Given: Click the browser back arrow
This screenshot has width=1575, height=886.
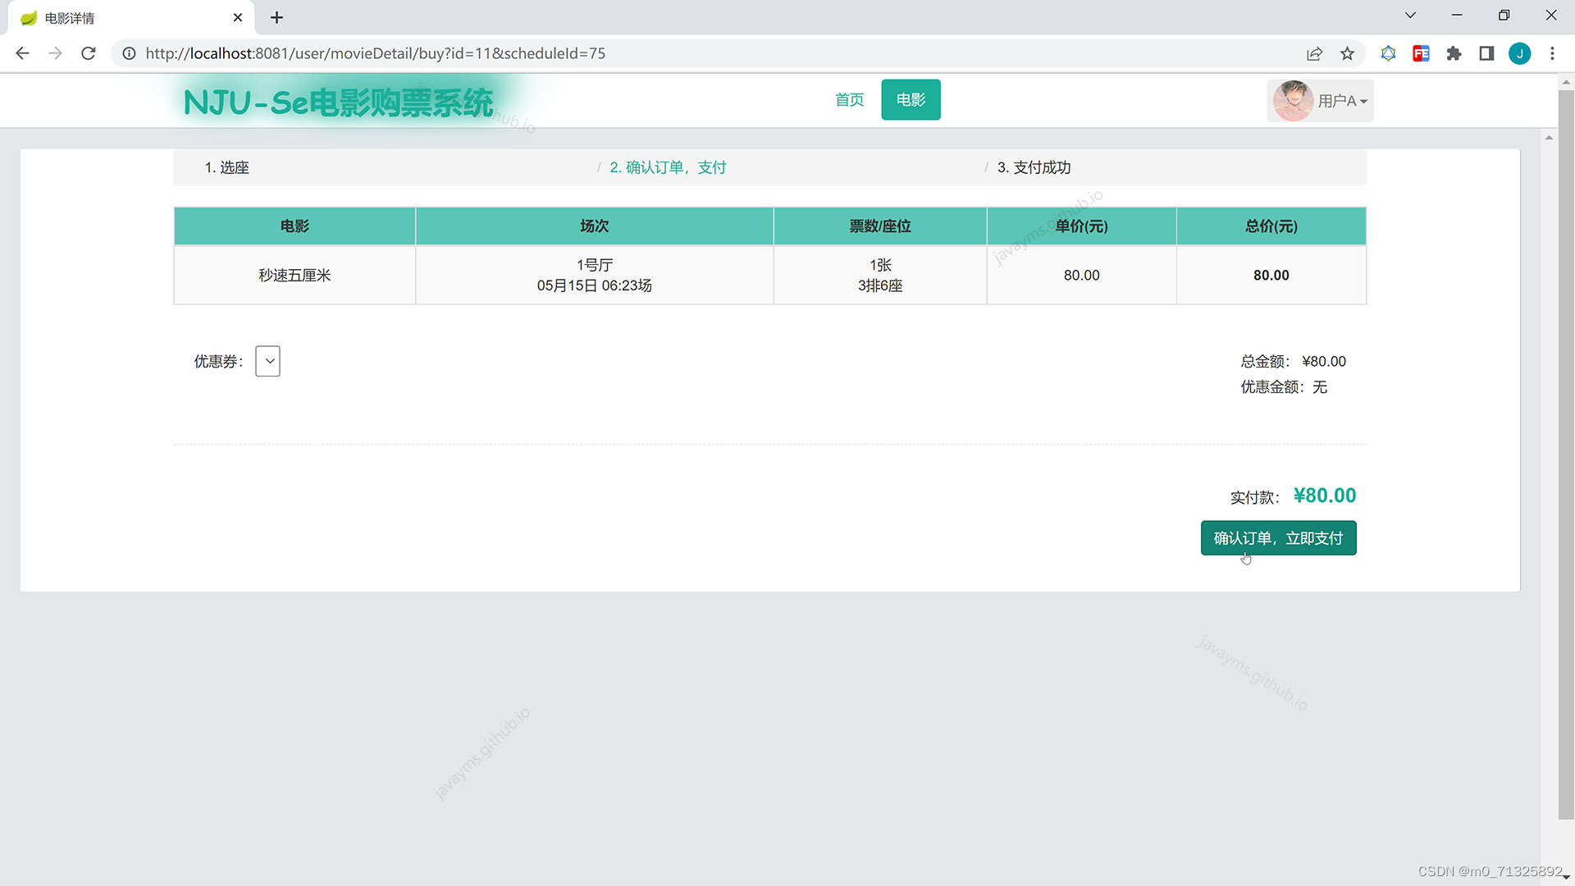Looking at the screenshot, I should [22, 53].
